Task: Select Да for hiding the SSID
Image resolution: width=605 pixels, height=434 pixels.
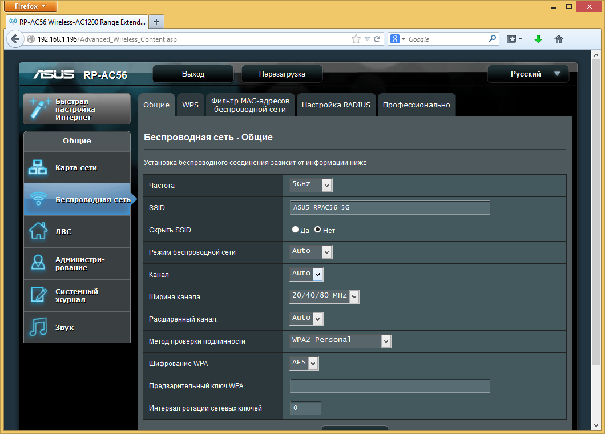Action: coord(295,230)
